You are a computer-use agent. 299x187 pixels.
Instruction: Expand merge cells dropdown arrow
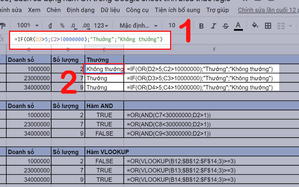point(290,26)
